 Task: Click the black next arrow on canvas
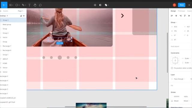[x=122, y=16]
